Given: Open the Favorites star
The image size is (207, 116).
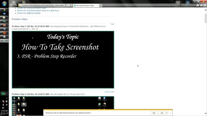Looking at the screenshot, I should pyautogui.click(x=201, y=5).
